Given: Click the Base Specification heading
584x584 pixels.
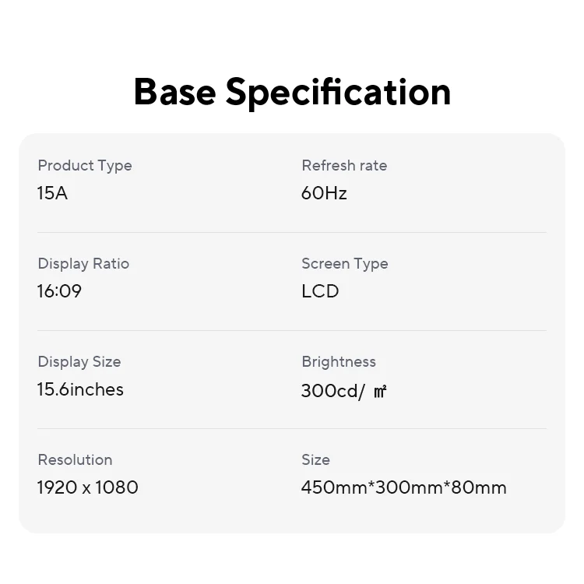Looking at the screenshot, I should [292, 93].
